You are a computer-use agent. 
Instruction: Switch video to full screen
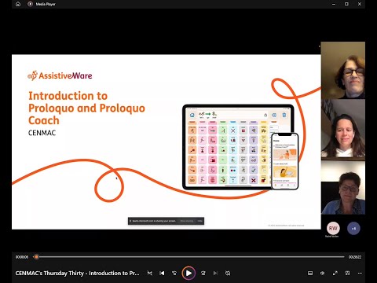pos(335,273)
